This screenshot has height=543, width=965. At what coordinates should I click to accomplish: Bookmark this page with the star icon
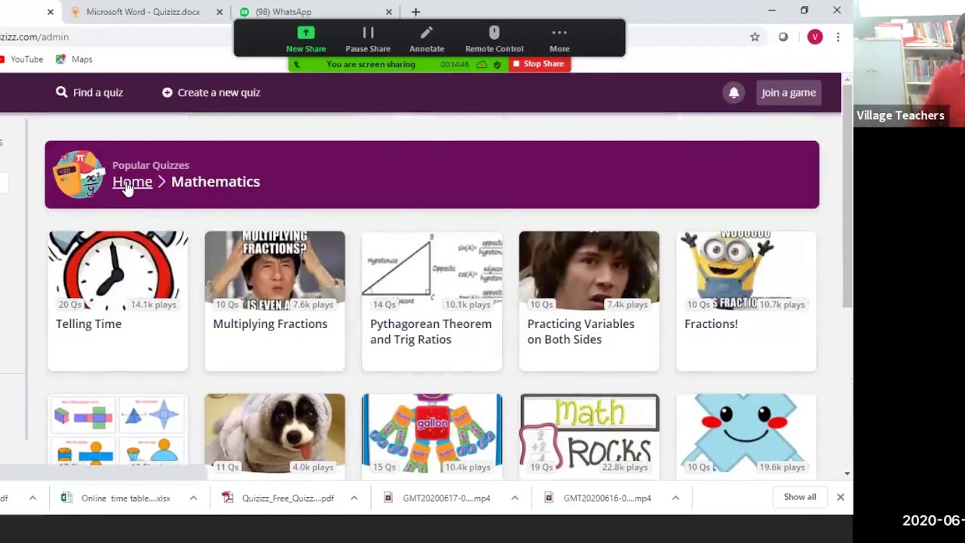(755, 37)
